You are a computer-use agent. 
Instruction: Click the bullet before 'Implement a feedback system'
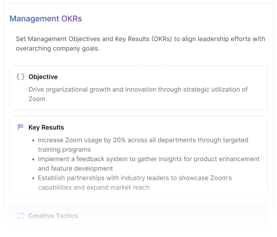coord(33,159)
